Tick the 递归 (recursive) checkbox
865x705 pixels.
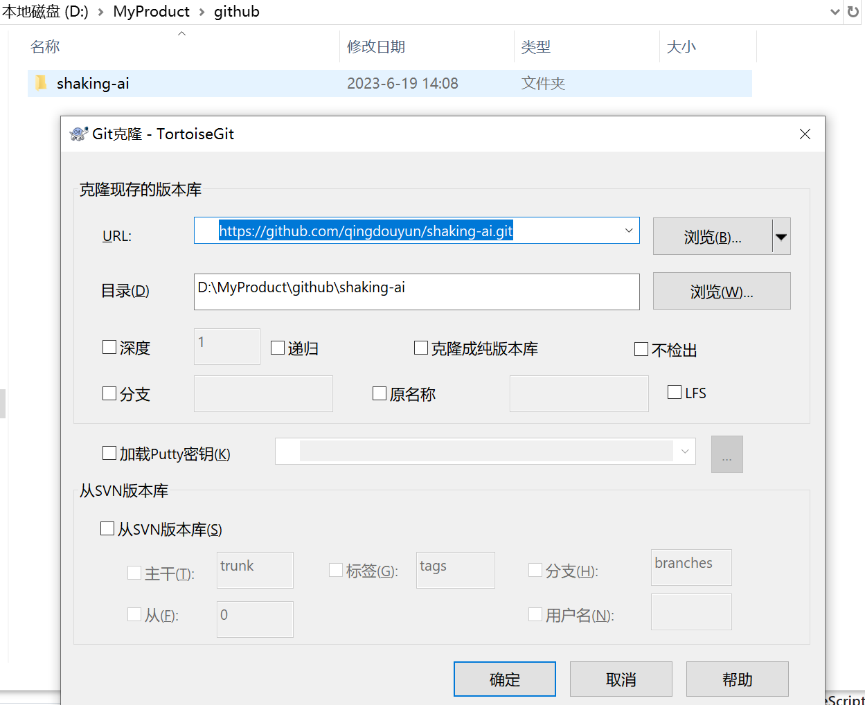tap(278, 348)
